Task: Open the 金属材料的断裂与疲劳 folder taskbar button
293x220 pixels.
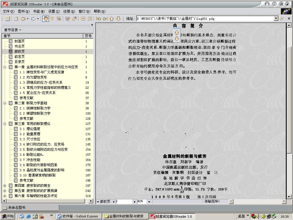Action: click(125, 216)
